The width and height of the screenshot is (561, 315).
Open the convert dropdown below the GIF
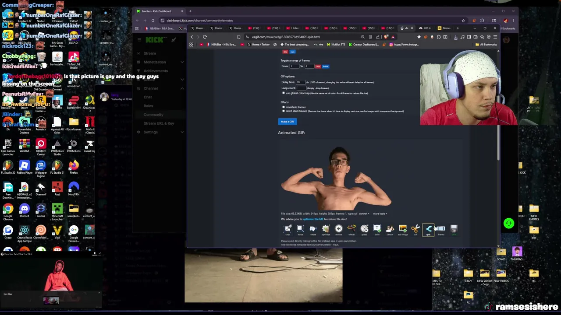(364, 214)
